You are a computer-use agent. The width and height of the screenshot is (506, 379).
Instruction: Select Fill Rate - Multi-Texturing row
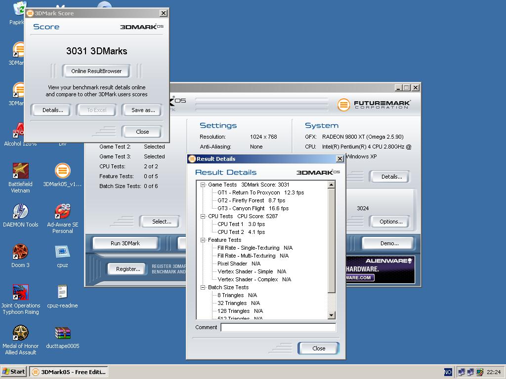point(253,256)
